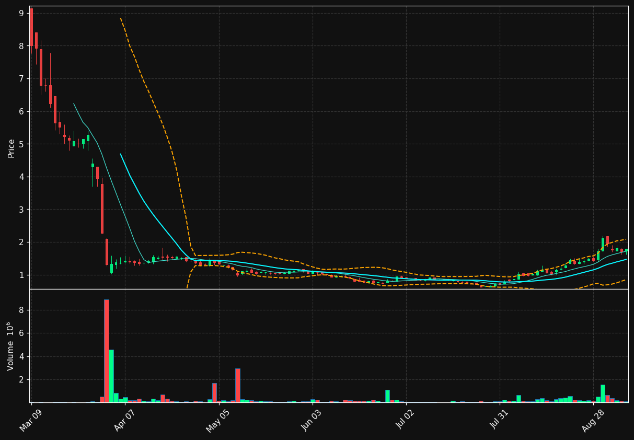Click the volume axis tick "6"
This screenshot has height=440, width=634.
[x=21, y=333]
